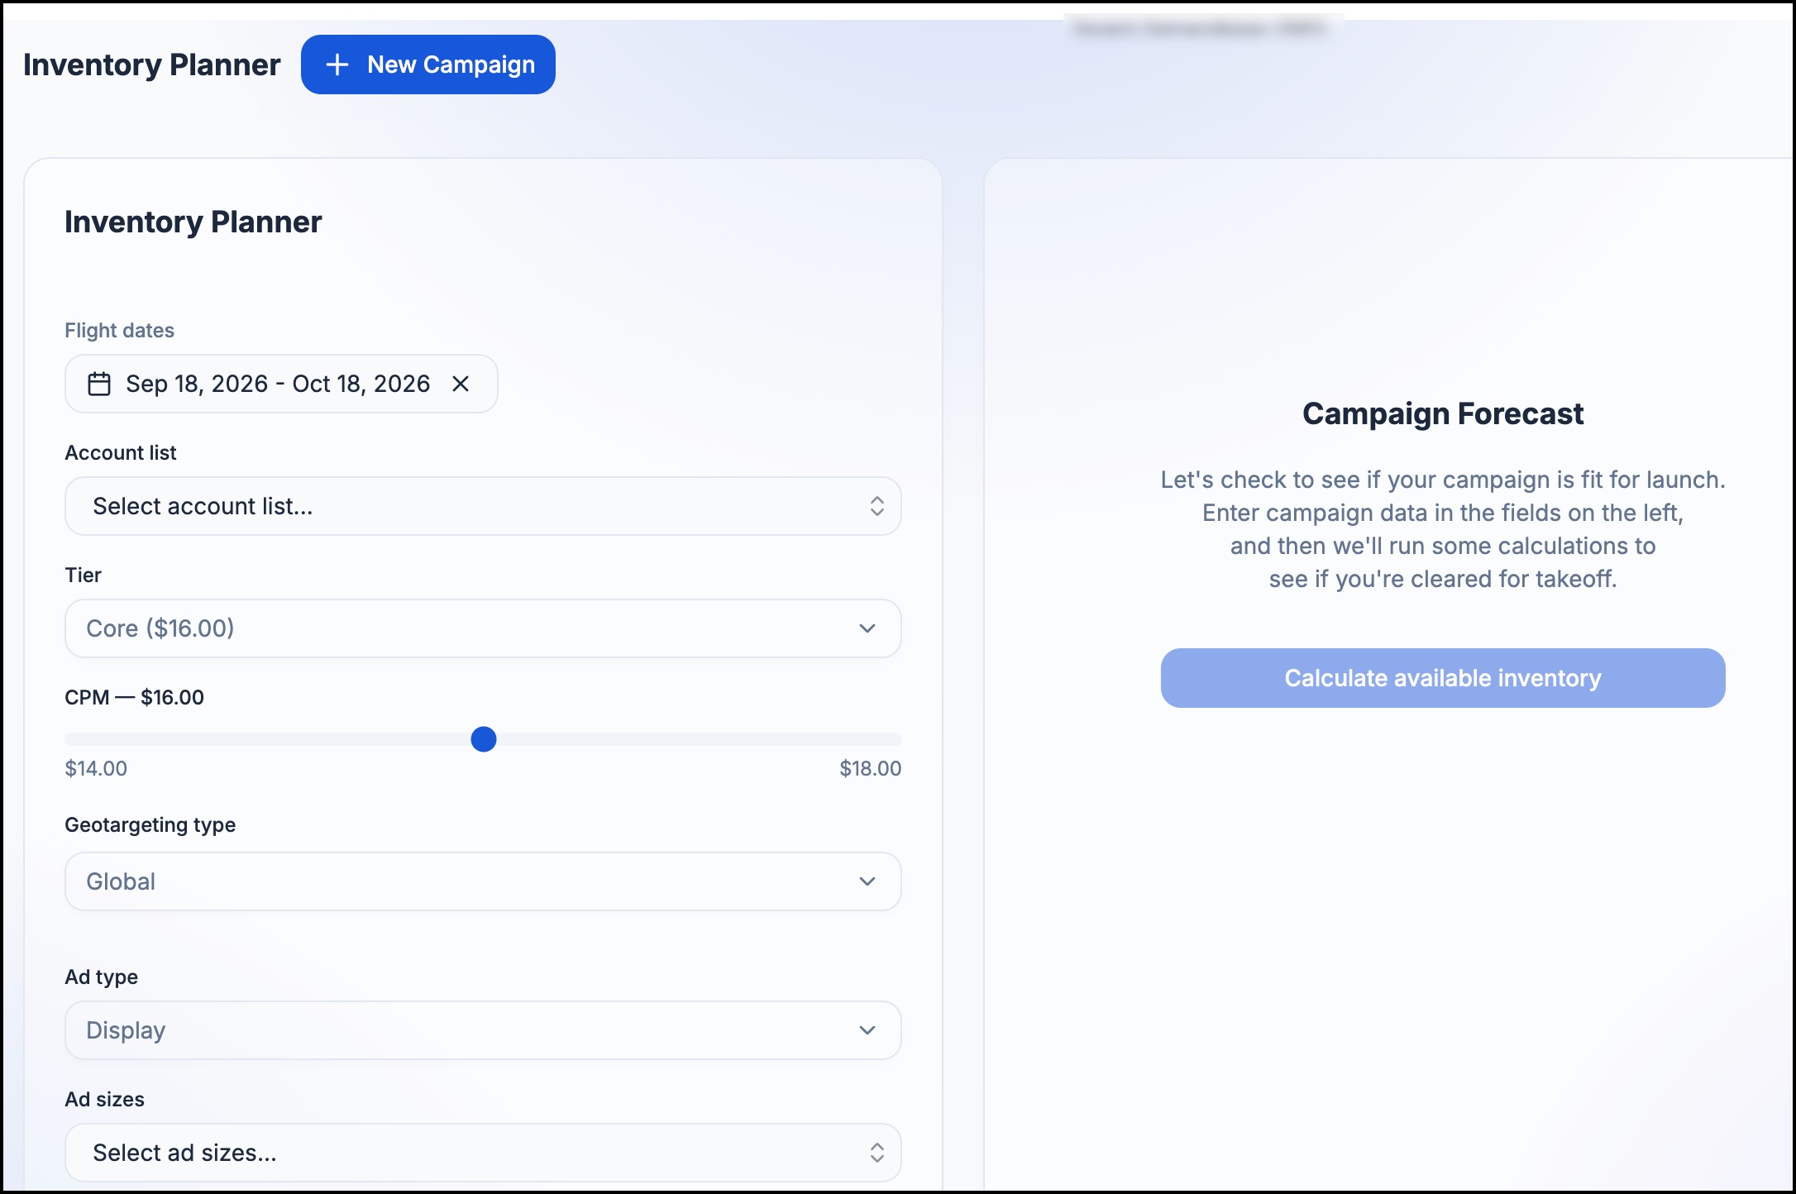Open the Global geotargeting dropdown
This screenshot has width=1796, height=1194.
483,881
